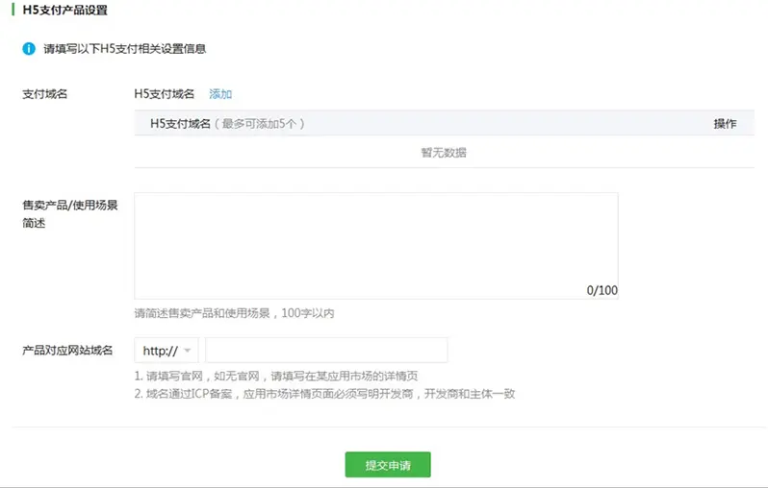
Task: Click the website domain input field
Action: pyautogui.click(x=326, y=351)
